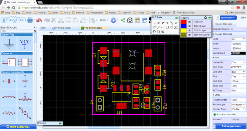Screen dimensions: 247x131
Task: Select the Rectangle tool in PCB Tools
Action: [x=167, y=27]
